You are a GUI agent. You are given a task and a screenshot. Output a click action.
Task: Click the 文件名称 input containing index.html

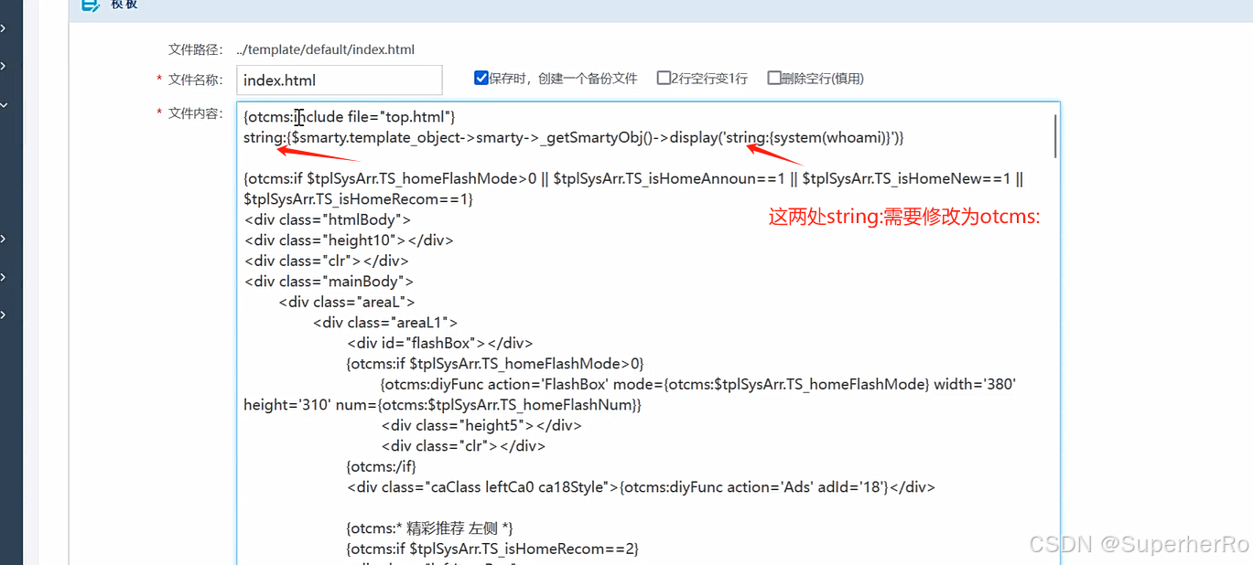(x=339, y=80)
